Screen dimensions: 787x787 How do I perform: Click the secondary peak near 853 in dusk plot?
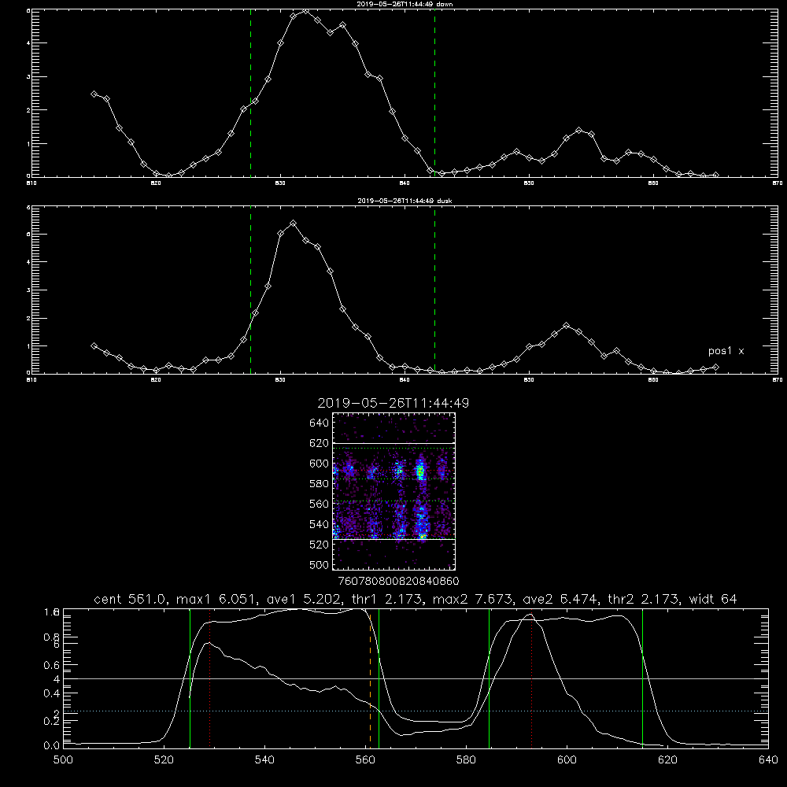(567, 325)
